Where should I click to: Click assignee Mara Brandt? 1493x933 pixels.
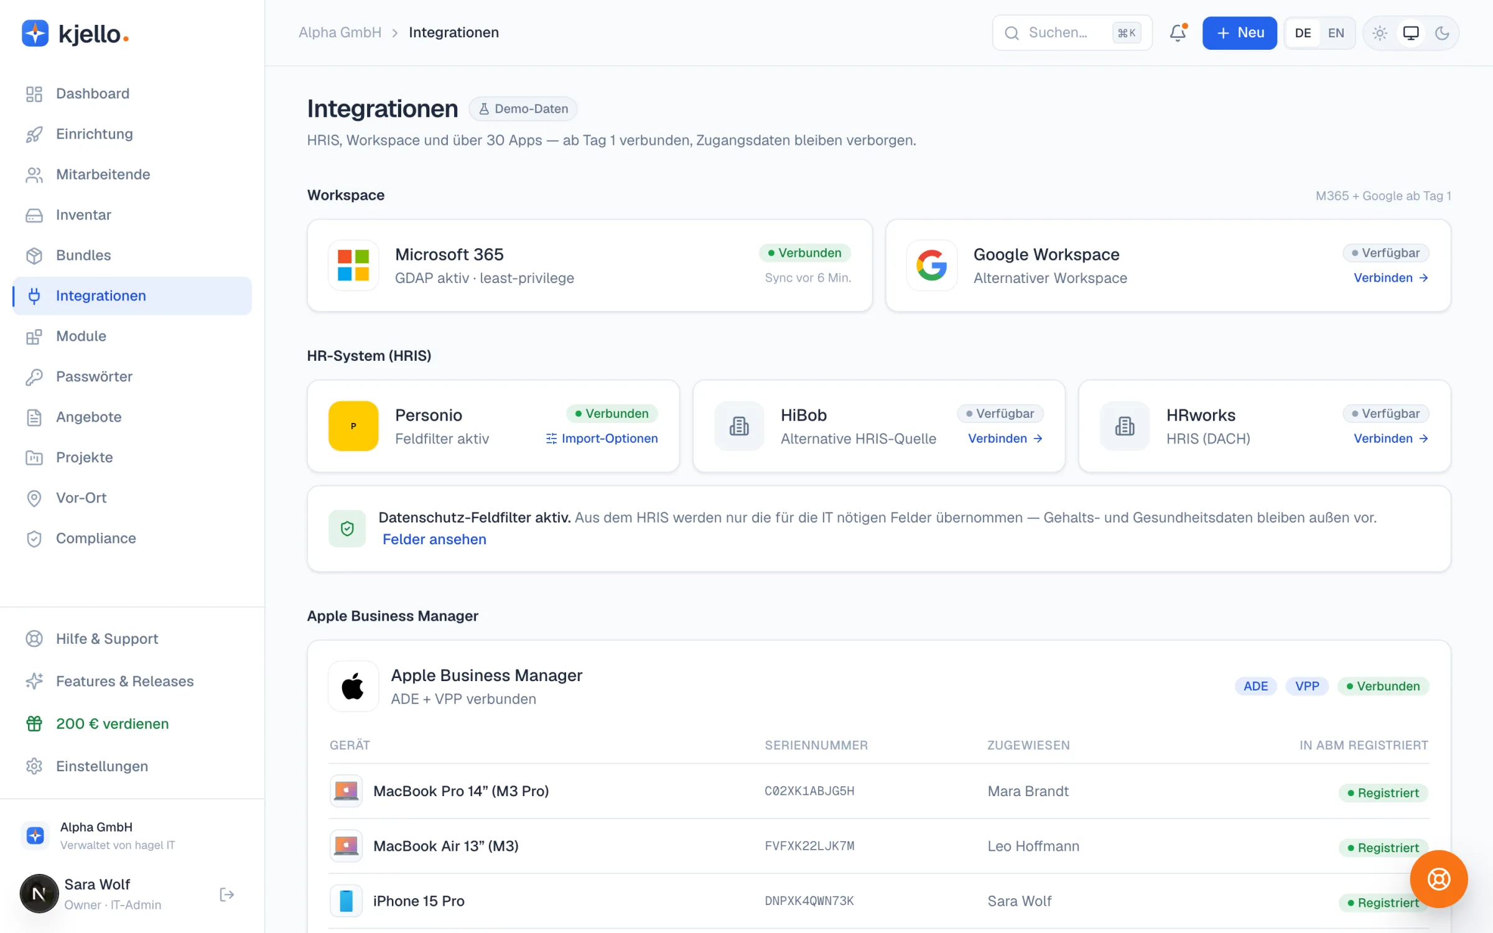pyautogui.click(x=1028, y=791)
